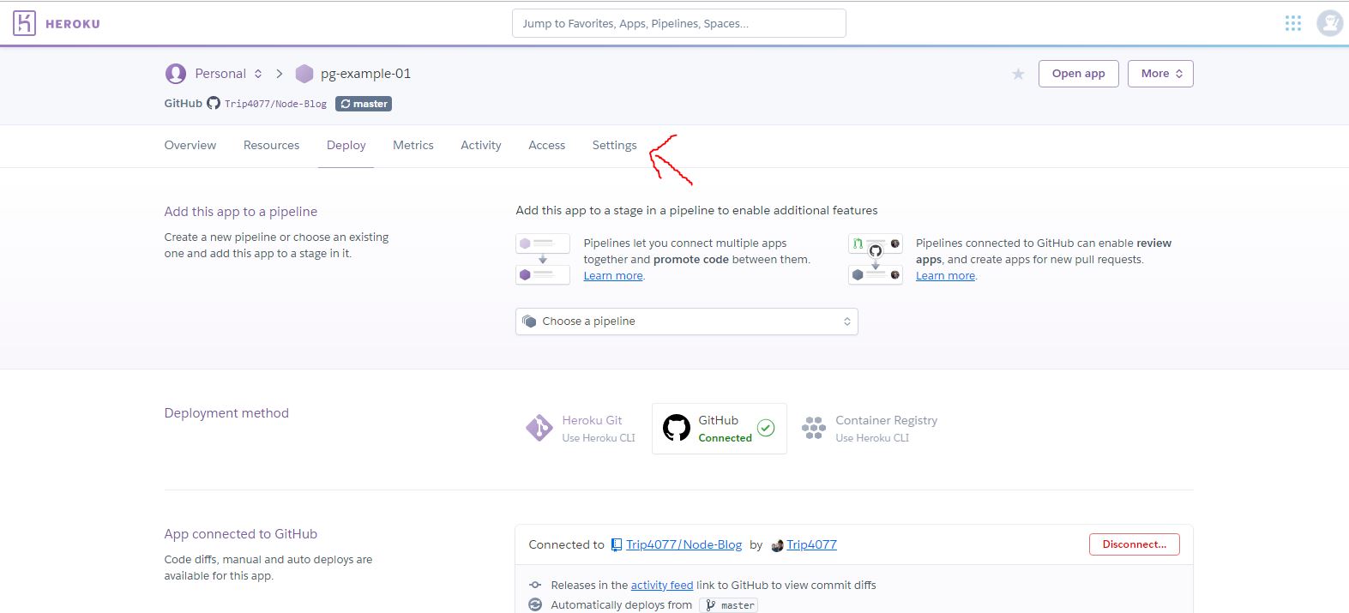The height and width of the screenshot is (613, 1349).
Task: Click the automatic deploys sync icon
Action: 535,604
